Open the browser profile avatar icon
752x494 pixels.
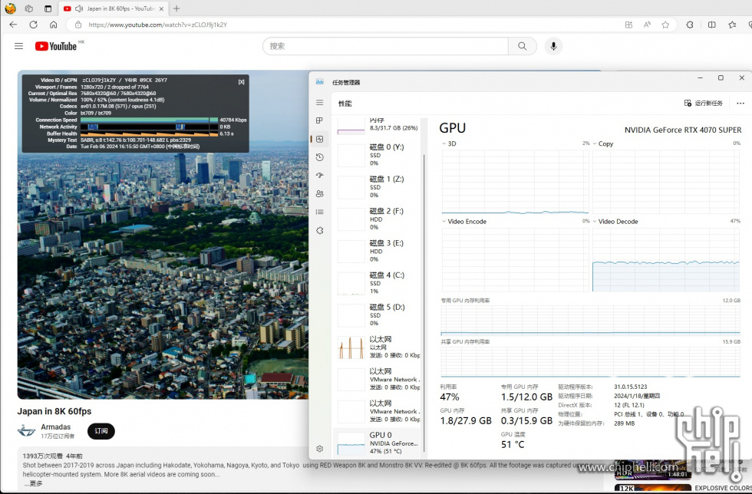click(10, 8)
